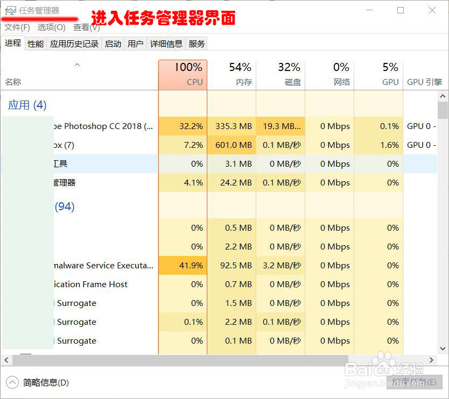
Task: Sort by the 磁盘 (Disk) column header
Action: coord(281,74)
